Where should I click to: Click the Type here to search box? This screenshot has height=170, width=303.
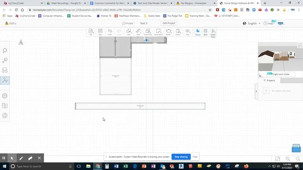coord(42,166)
